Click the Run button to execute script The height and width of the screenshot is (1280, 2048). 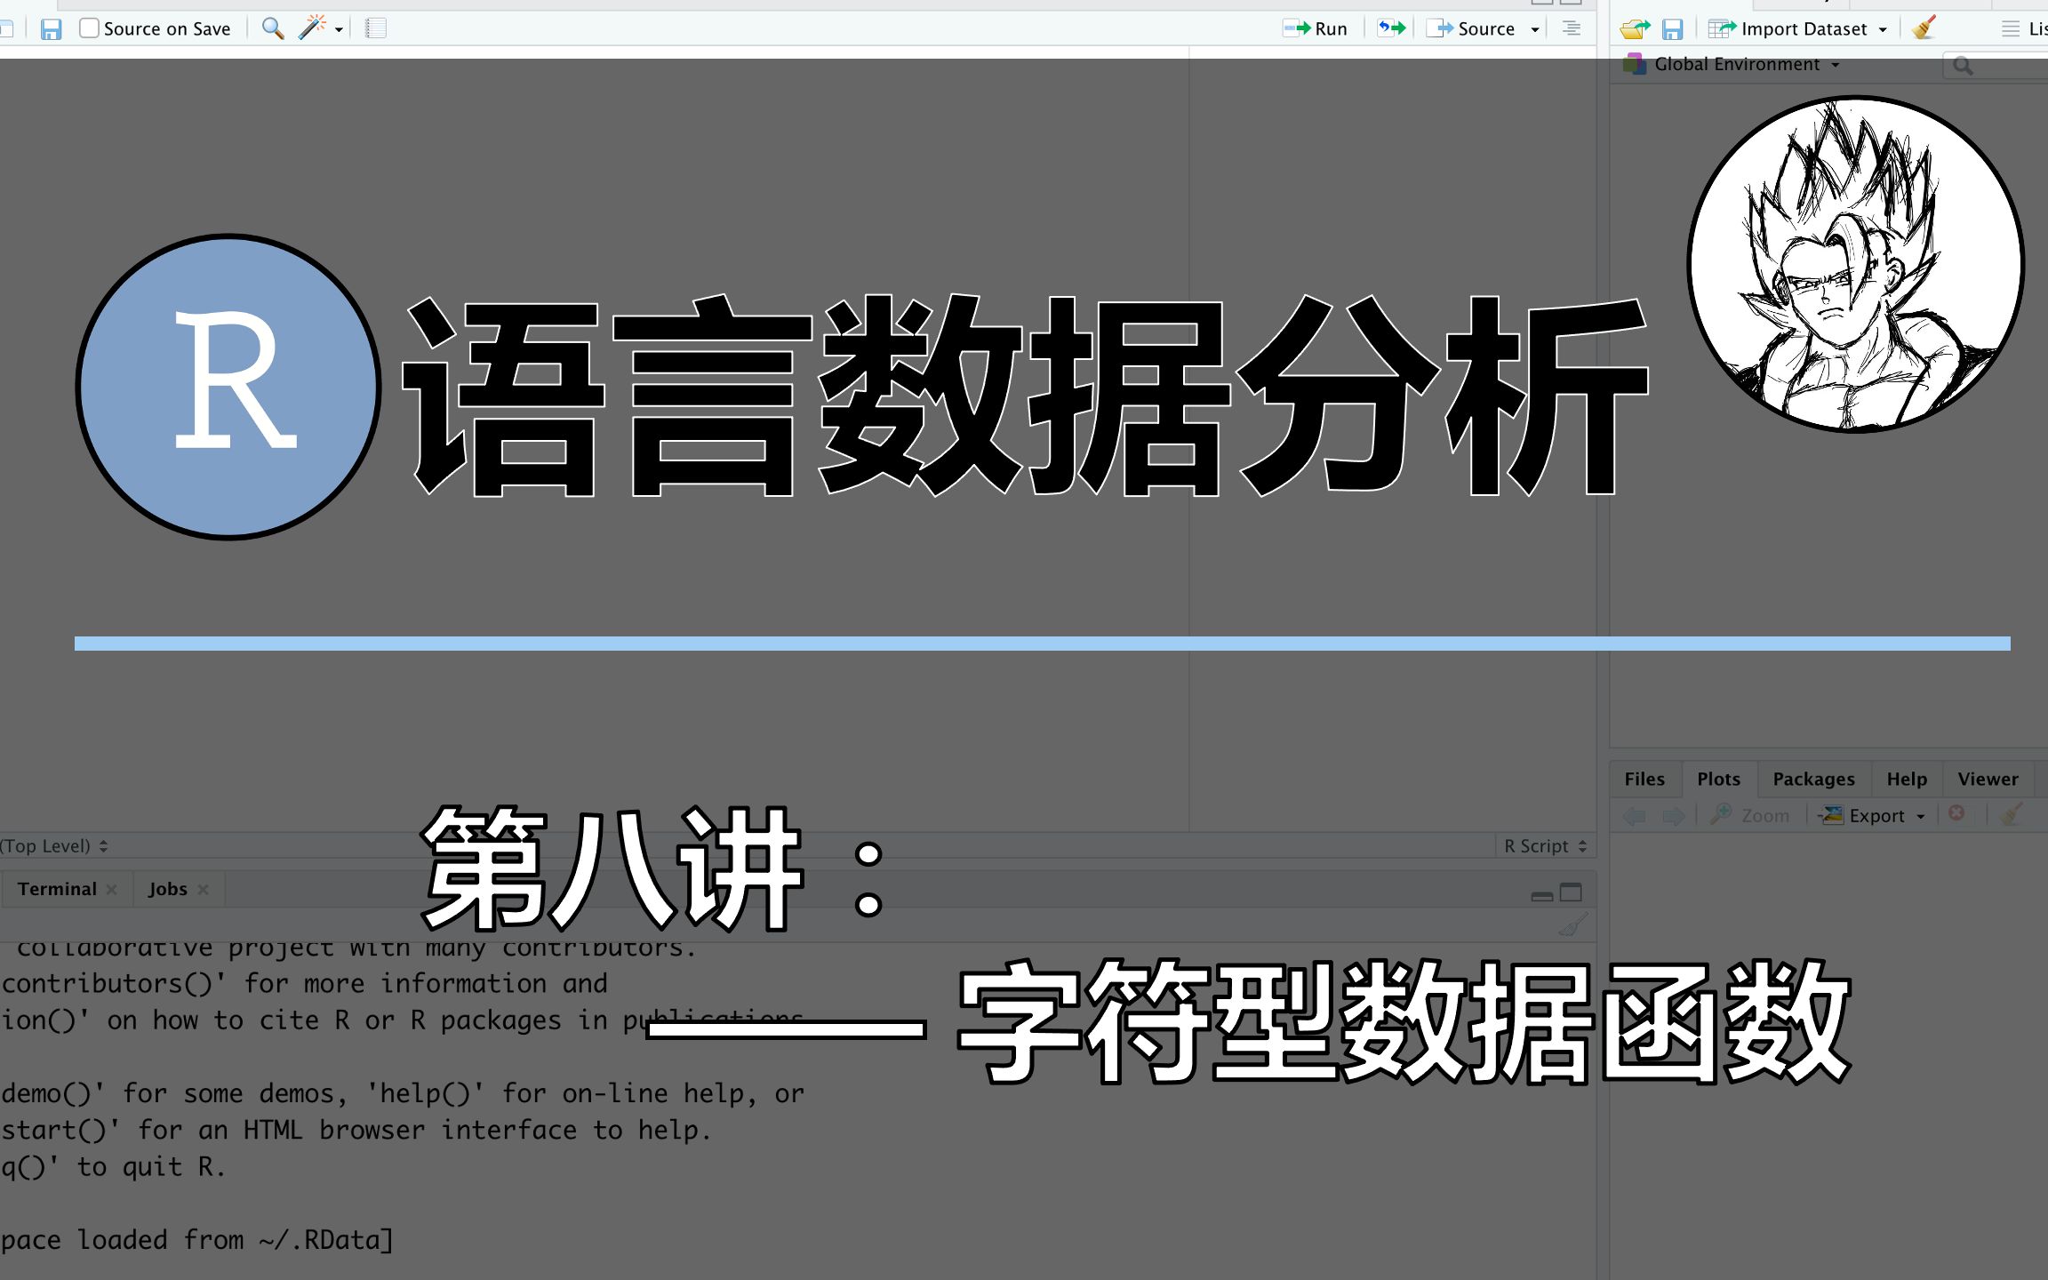[x=1316, y=27]
